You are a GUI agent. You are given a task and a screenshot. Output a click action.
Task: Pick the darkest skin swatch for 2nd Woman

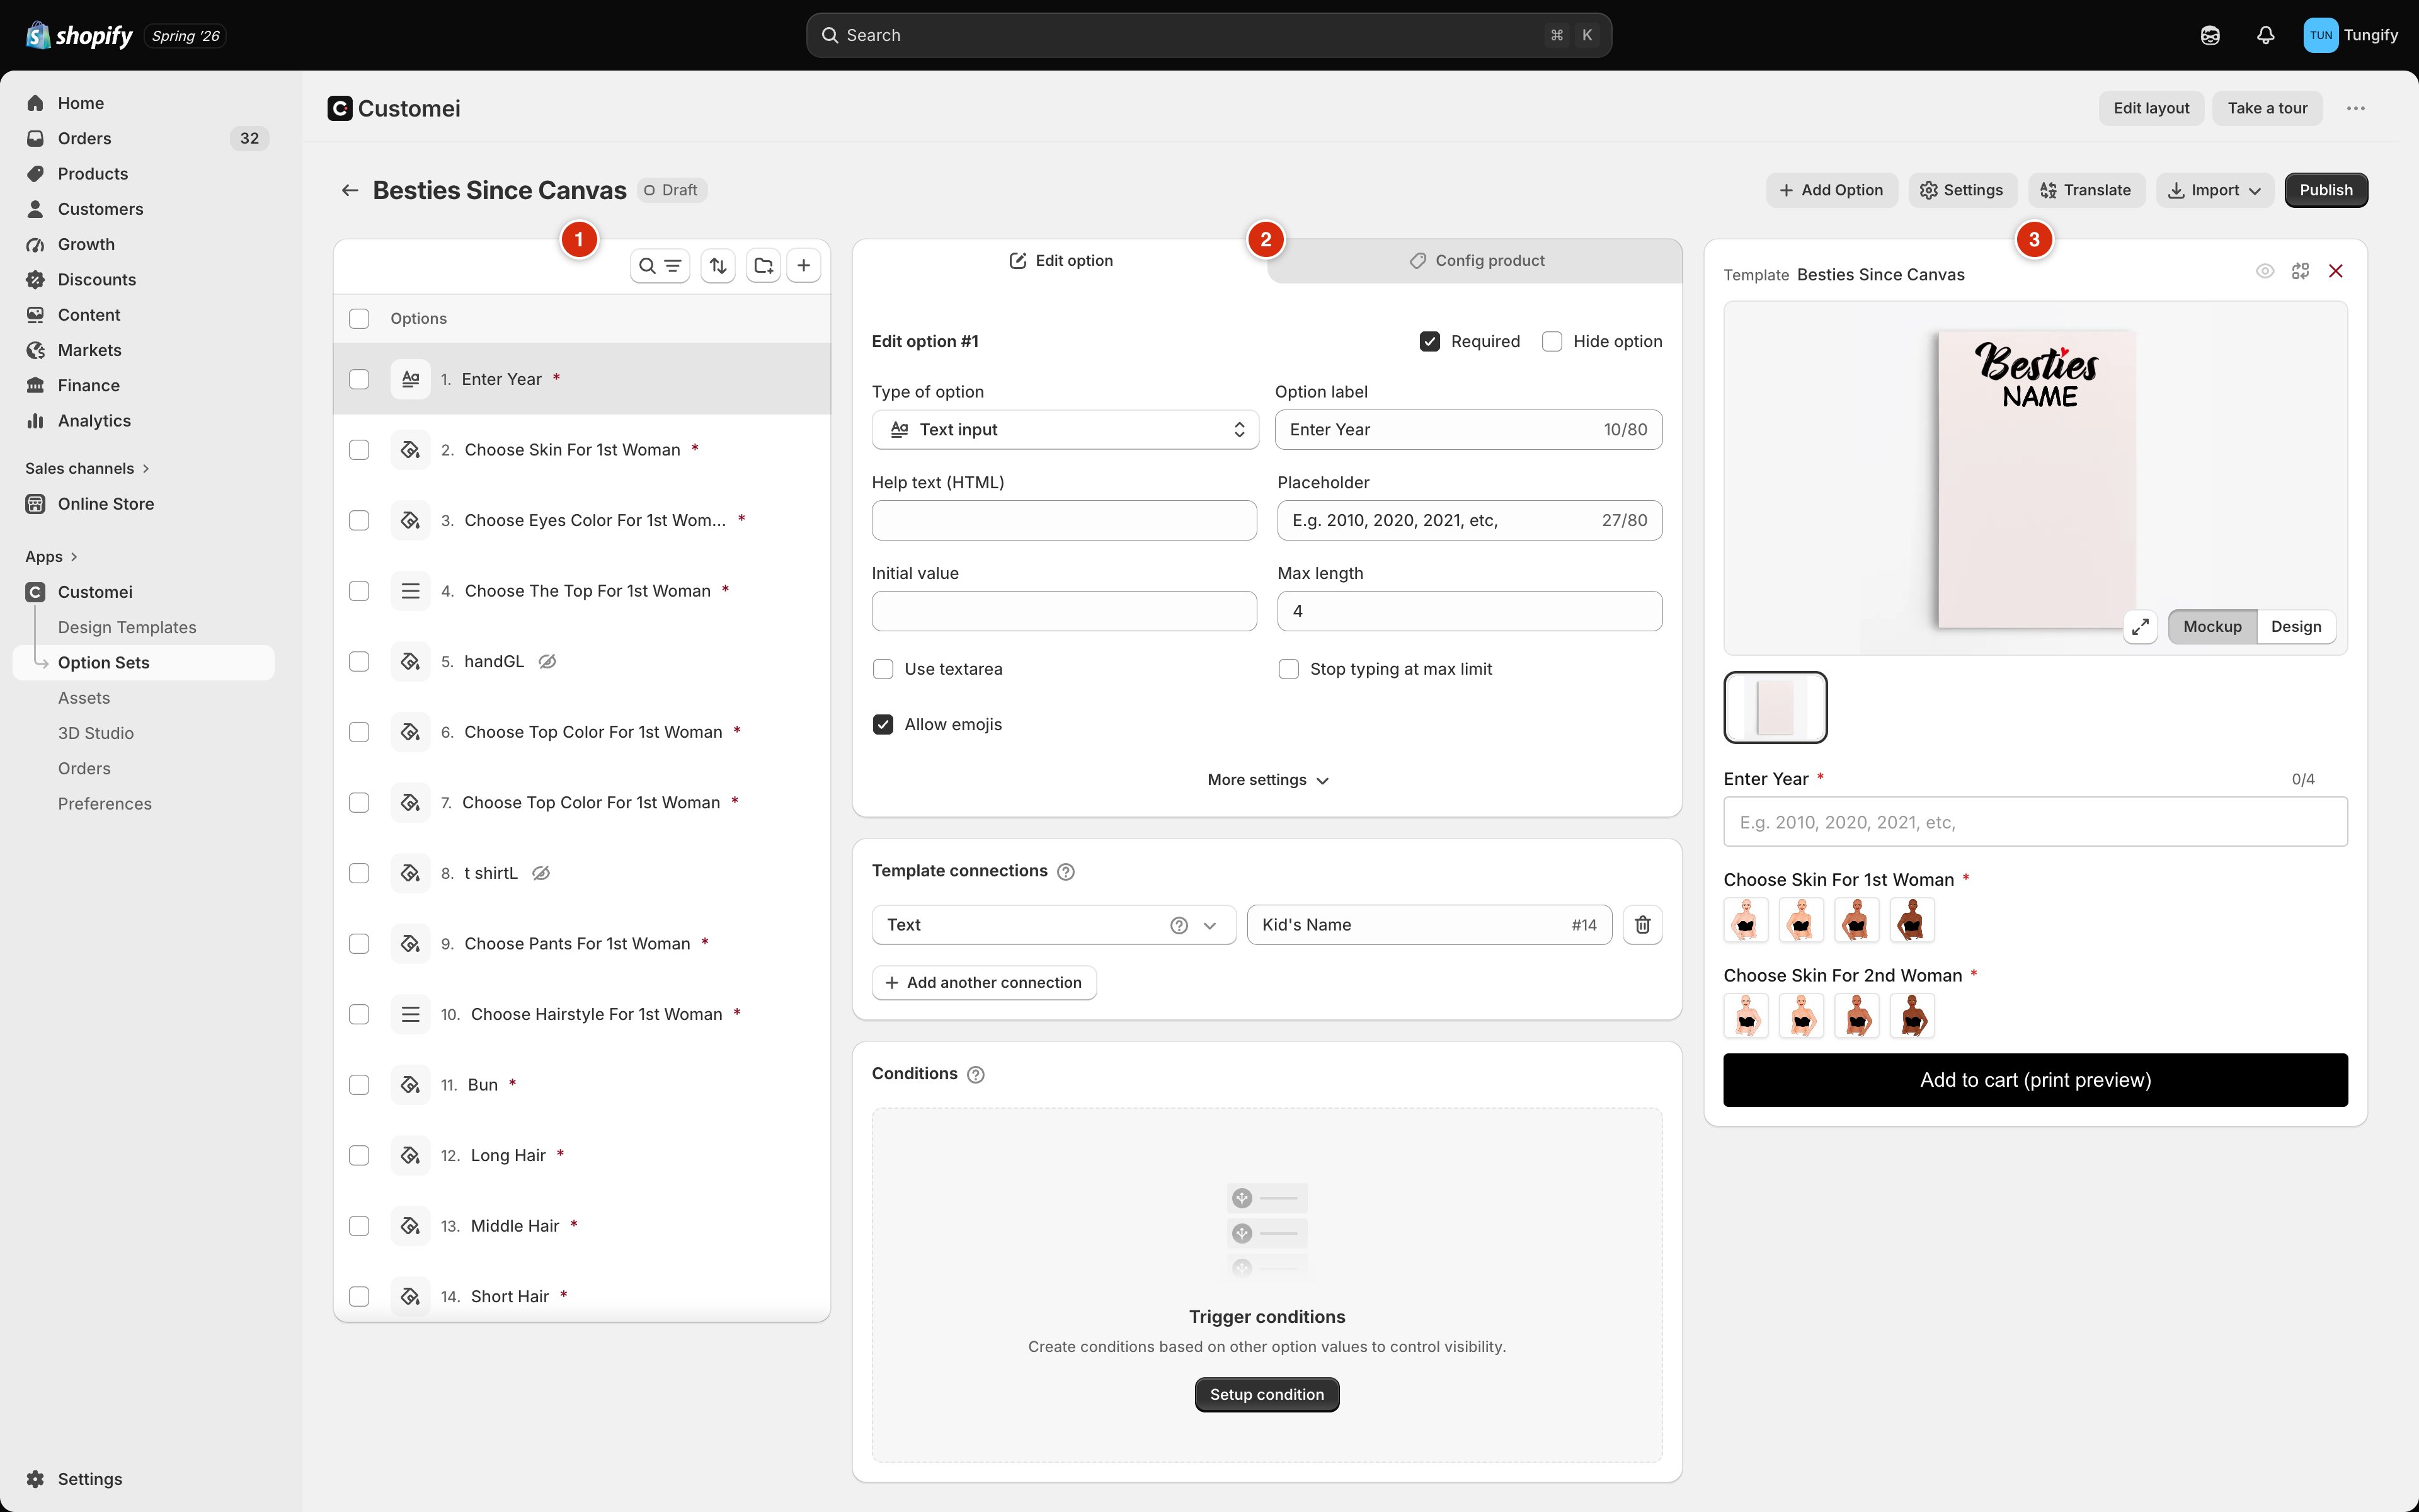[x=1911, y=1016]
